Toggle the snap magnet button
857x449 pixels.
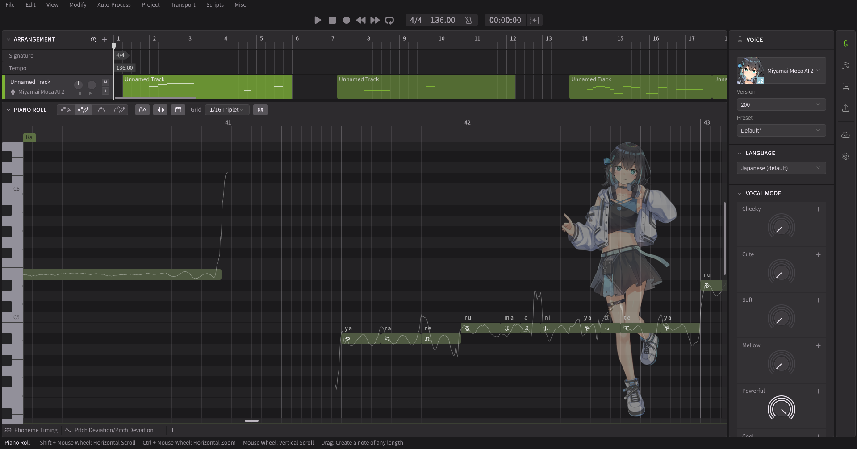tap(260, 110)
